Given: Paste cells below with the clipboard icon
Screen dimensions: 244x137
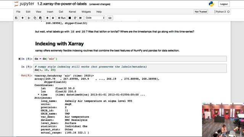Looking at the screenshot, I should pos(40,18).
